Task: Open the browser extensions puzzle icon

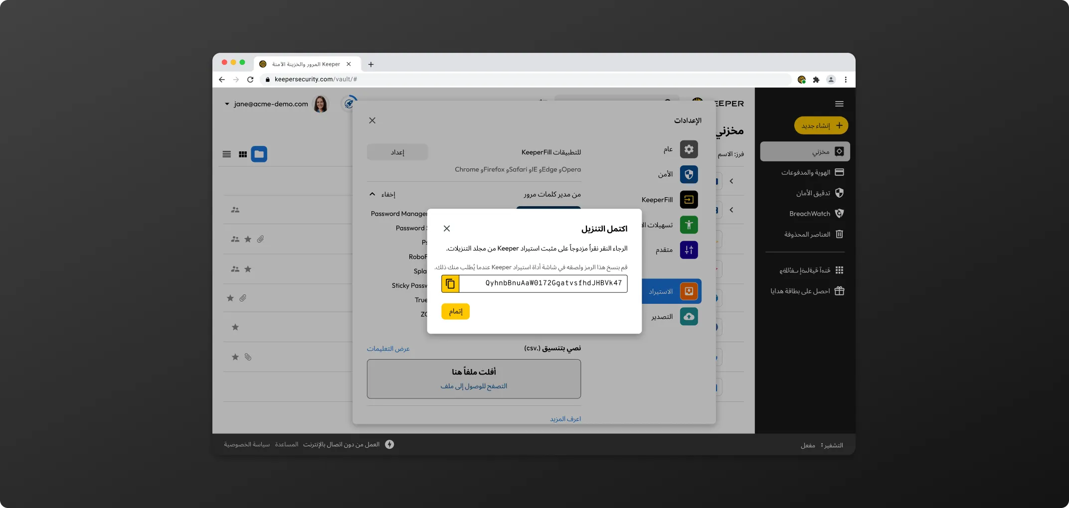Action: pyautogui.click(x=816, y=80)
